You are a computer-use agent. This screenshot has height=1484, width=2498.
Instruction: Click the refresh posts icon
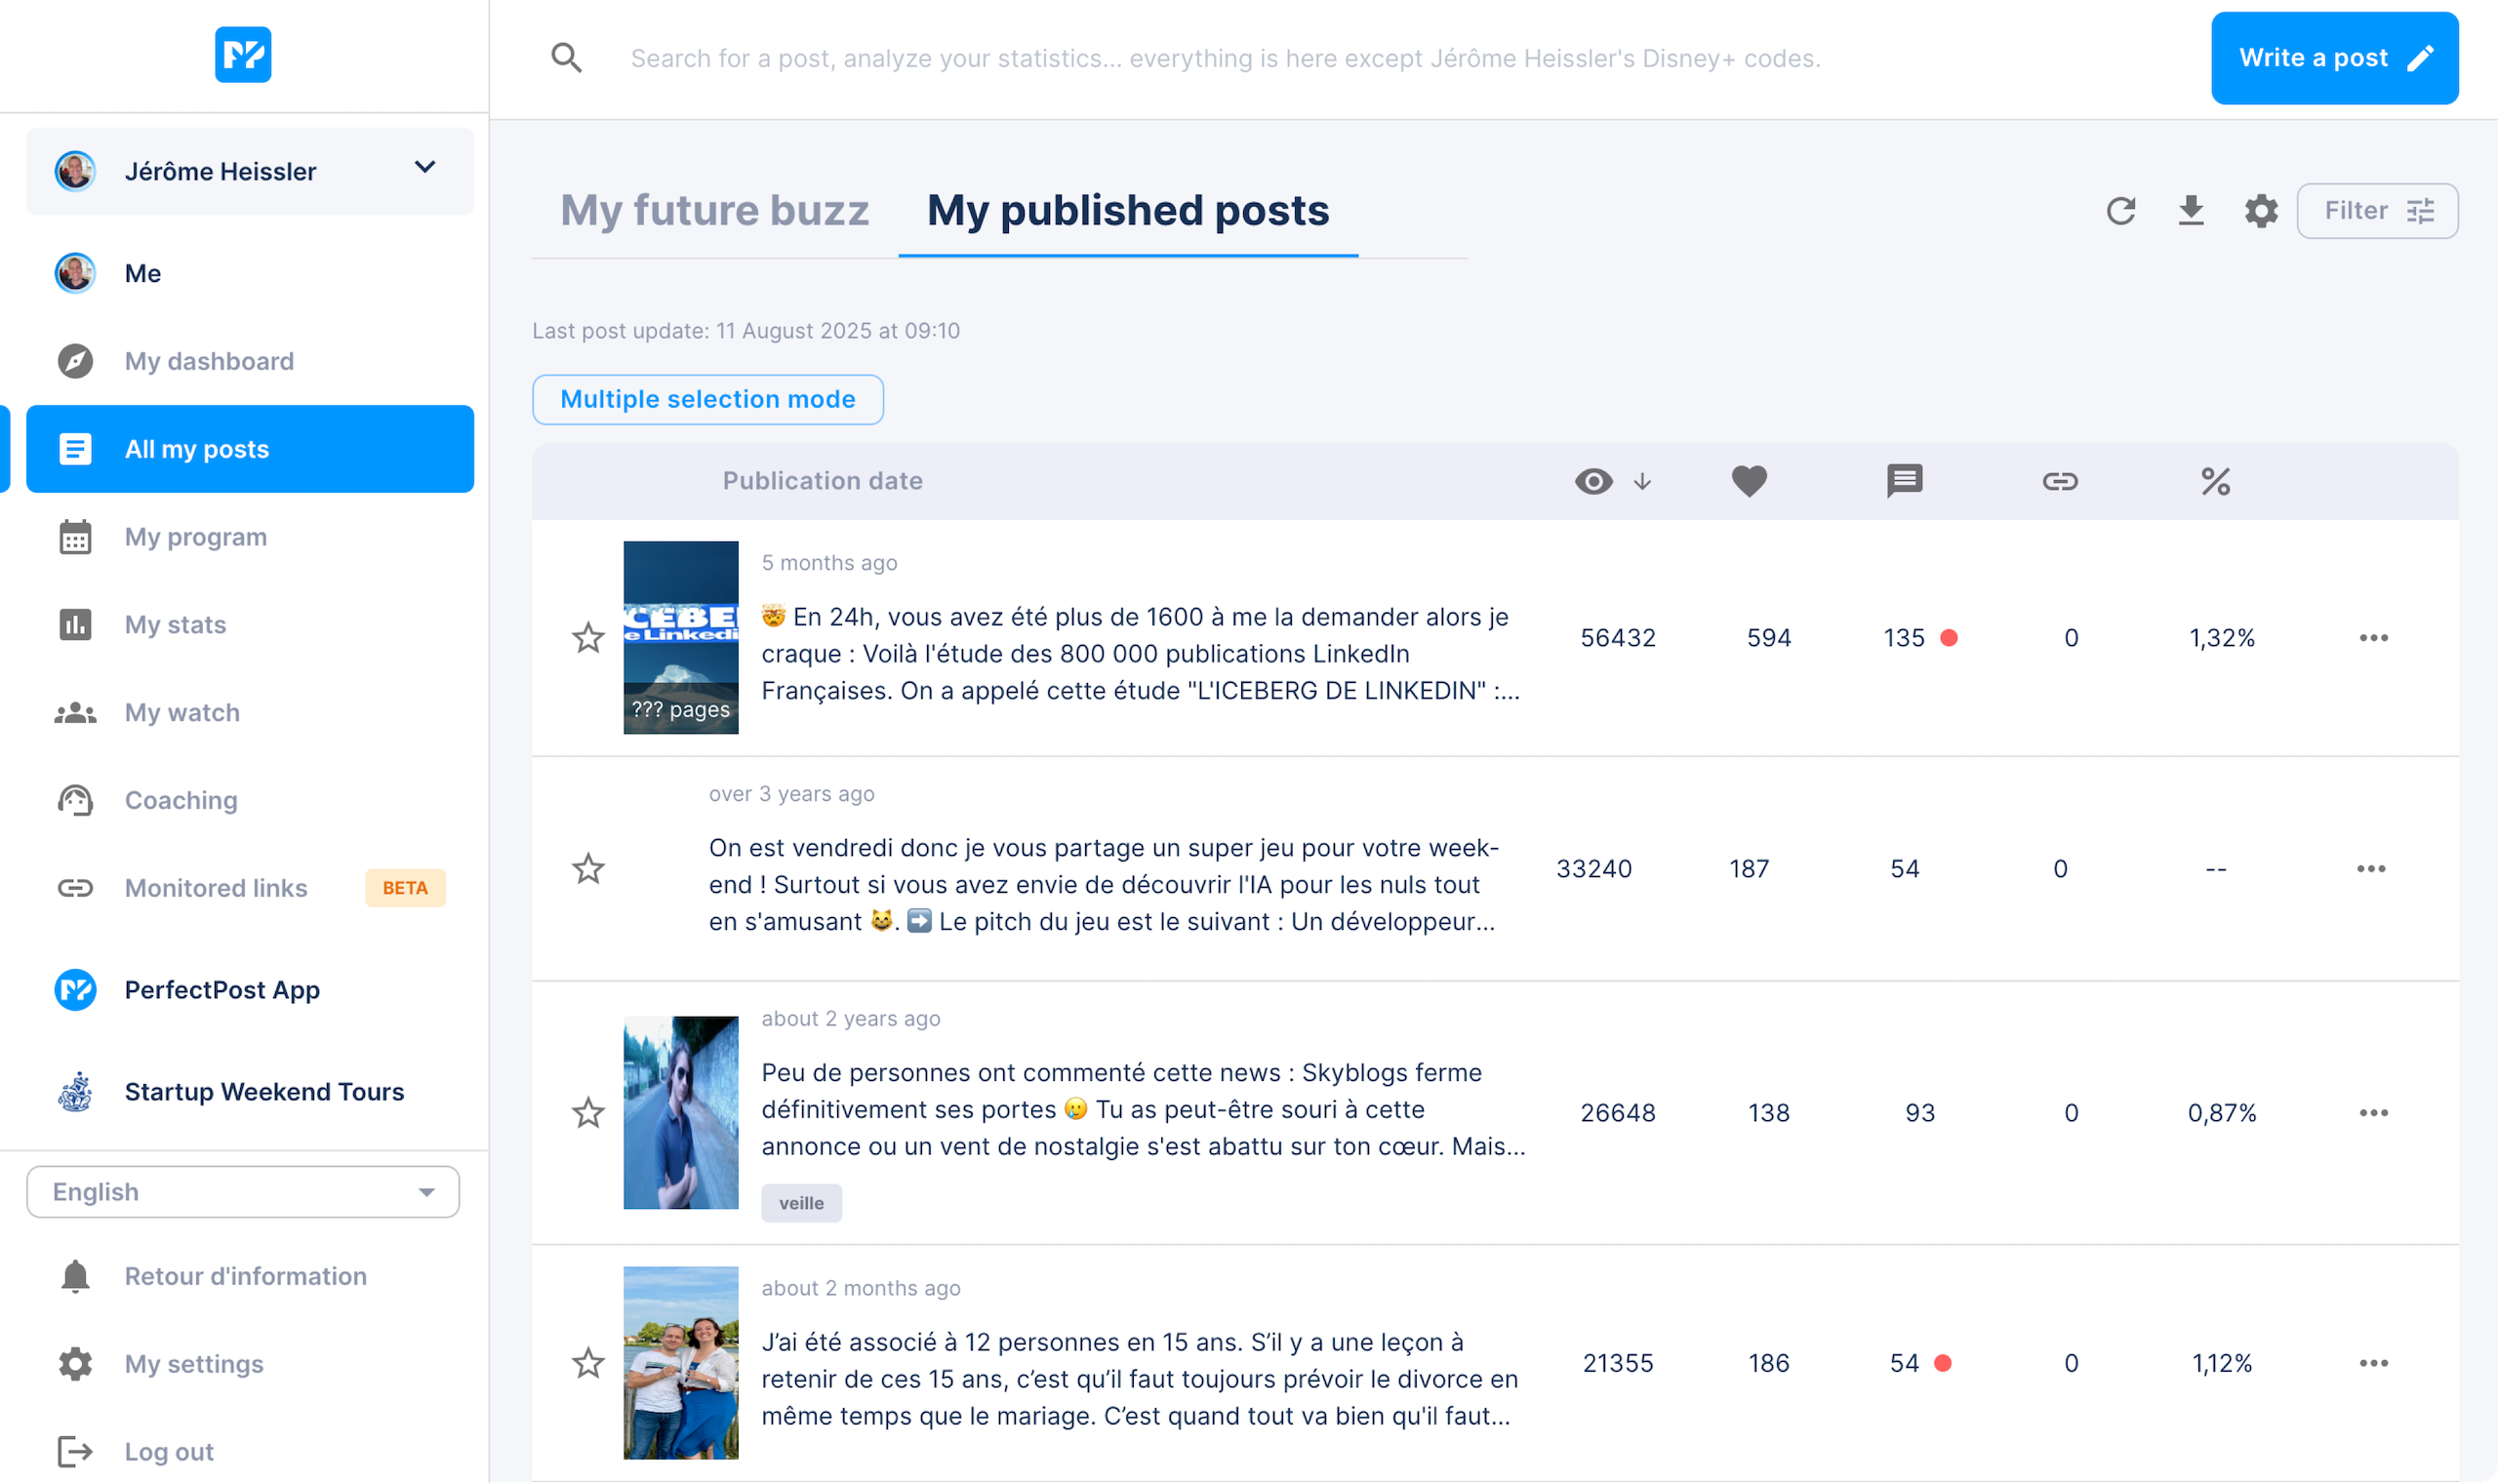pos(2120,211)
